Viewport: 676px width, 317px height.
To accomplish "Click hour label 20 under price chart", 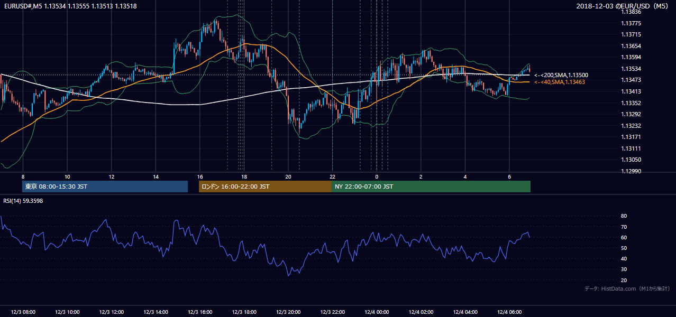I will coord(288,176).
